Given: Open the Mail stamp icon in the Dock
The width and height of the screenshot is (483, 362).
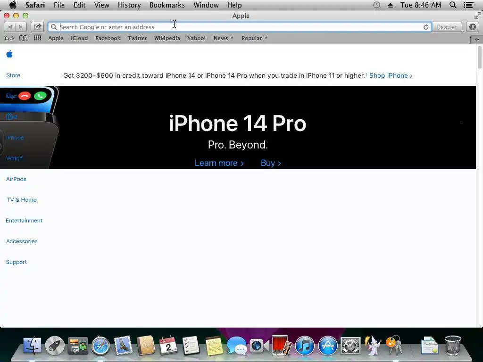Looking at the screenshot, I should [123, 346].
